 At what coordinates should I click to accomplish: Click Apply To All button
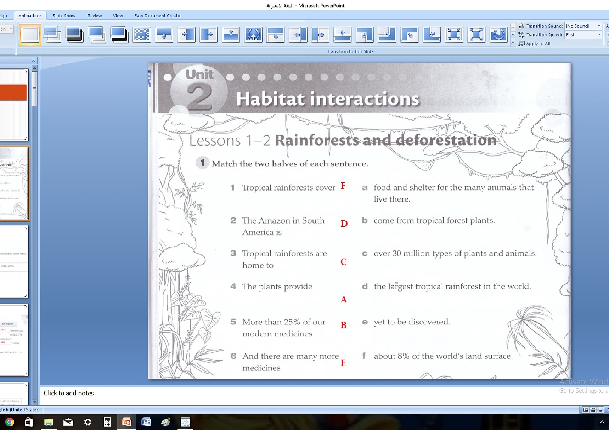pos(537,43)
